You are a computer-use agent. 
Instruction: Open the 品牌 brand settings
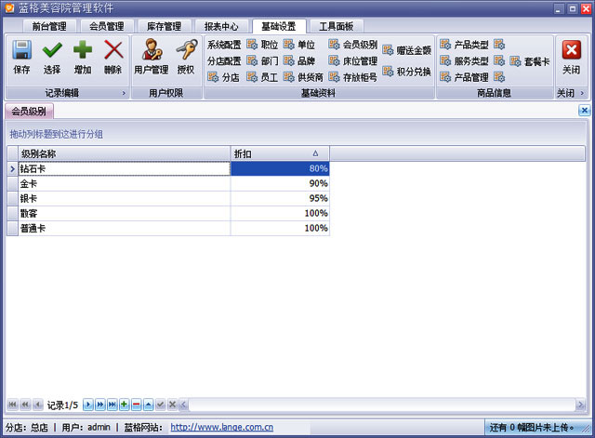(299, 61)
